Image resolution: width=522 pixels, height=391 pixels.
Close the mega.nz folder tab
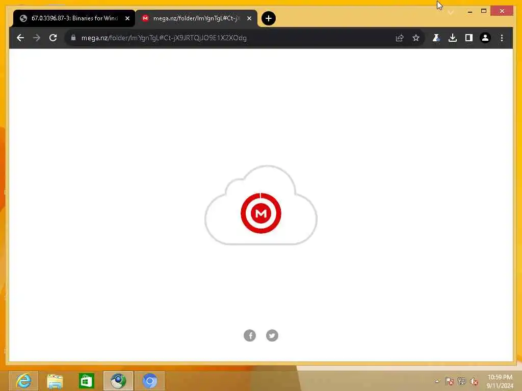(249, 18)
